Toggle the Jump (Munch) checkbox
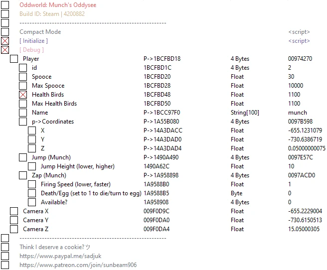 tap(23, 157)
